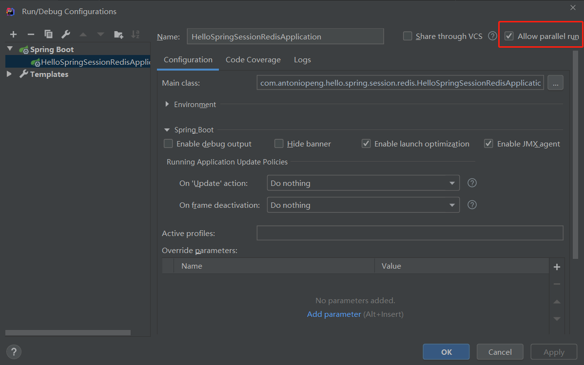The height and width of the screenshot is (365, 584).
Task: Select the Templates tree item
Action: point(49,74)
